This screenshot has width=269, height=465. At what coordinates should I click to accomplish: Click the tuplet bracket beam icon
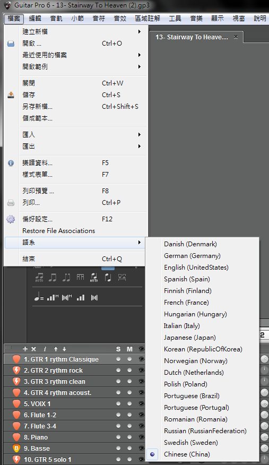(80, 277)
